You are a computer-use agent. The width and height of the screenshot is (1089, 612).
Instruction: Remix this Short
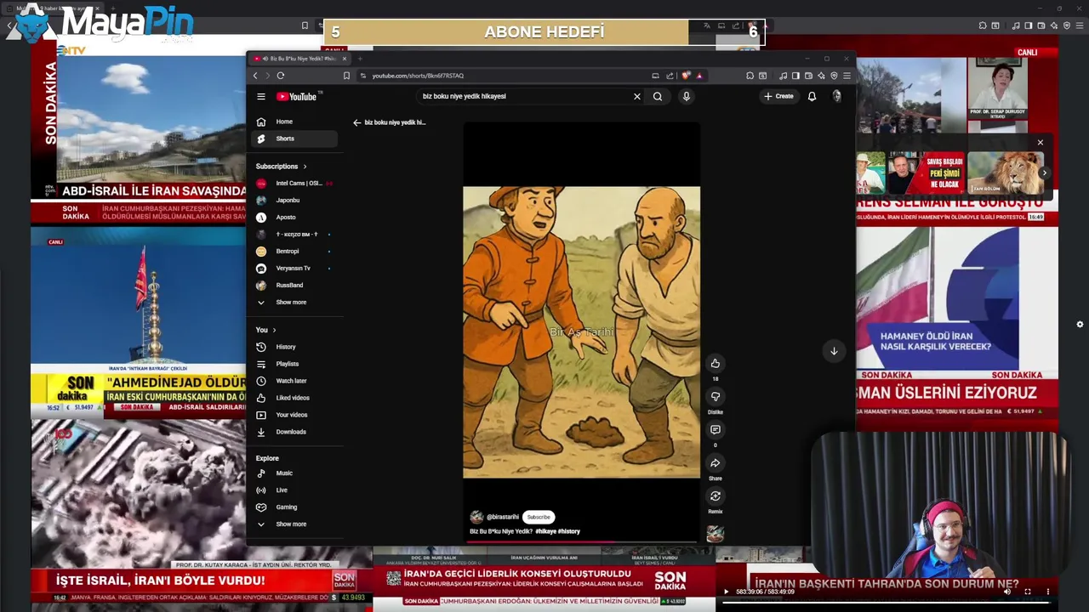[715, 496]
